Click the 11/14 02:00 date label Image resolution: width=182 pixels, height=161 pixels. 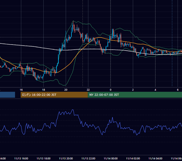tap(133, 159)
